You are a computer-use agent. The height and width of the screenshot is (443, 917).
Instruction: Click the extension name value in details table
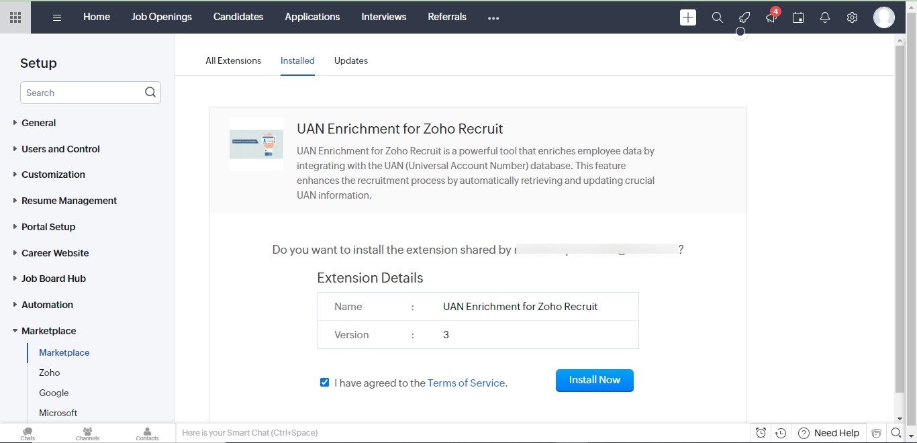point(520,307)
